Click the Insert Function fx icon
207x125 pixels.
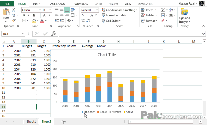point(53,34)
